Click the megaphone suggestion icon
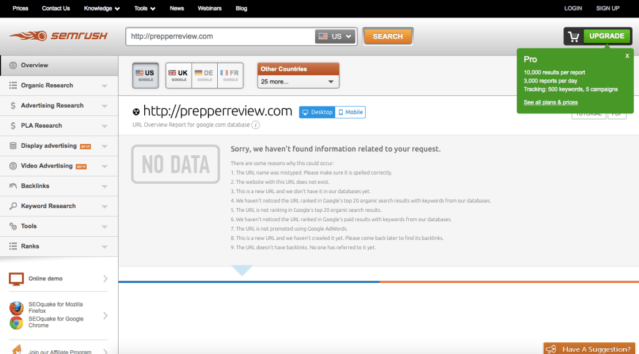 [551, 349]
